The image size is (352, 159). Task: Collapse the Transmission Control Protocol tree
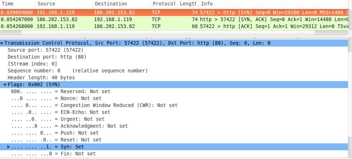point(2,43)
